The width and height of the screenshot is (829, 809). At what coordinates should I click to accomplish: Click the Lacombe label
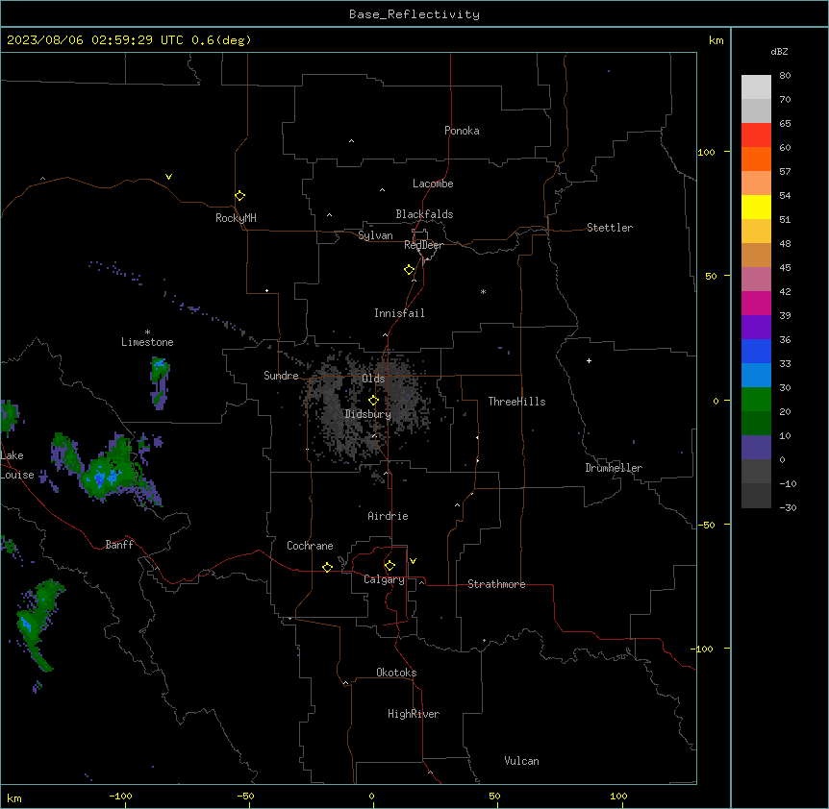433,184
